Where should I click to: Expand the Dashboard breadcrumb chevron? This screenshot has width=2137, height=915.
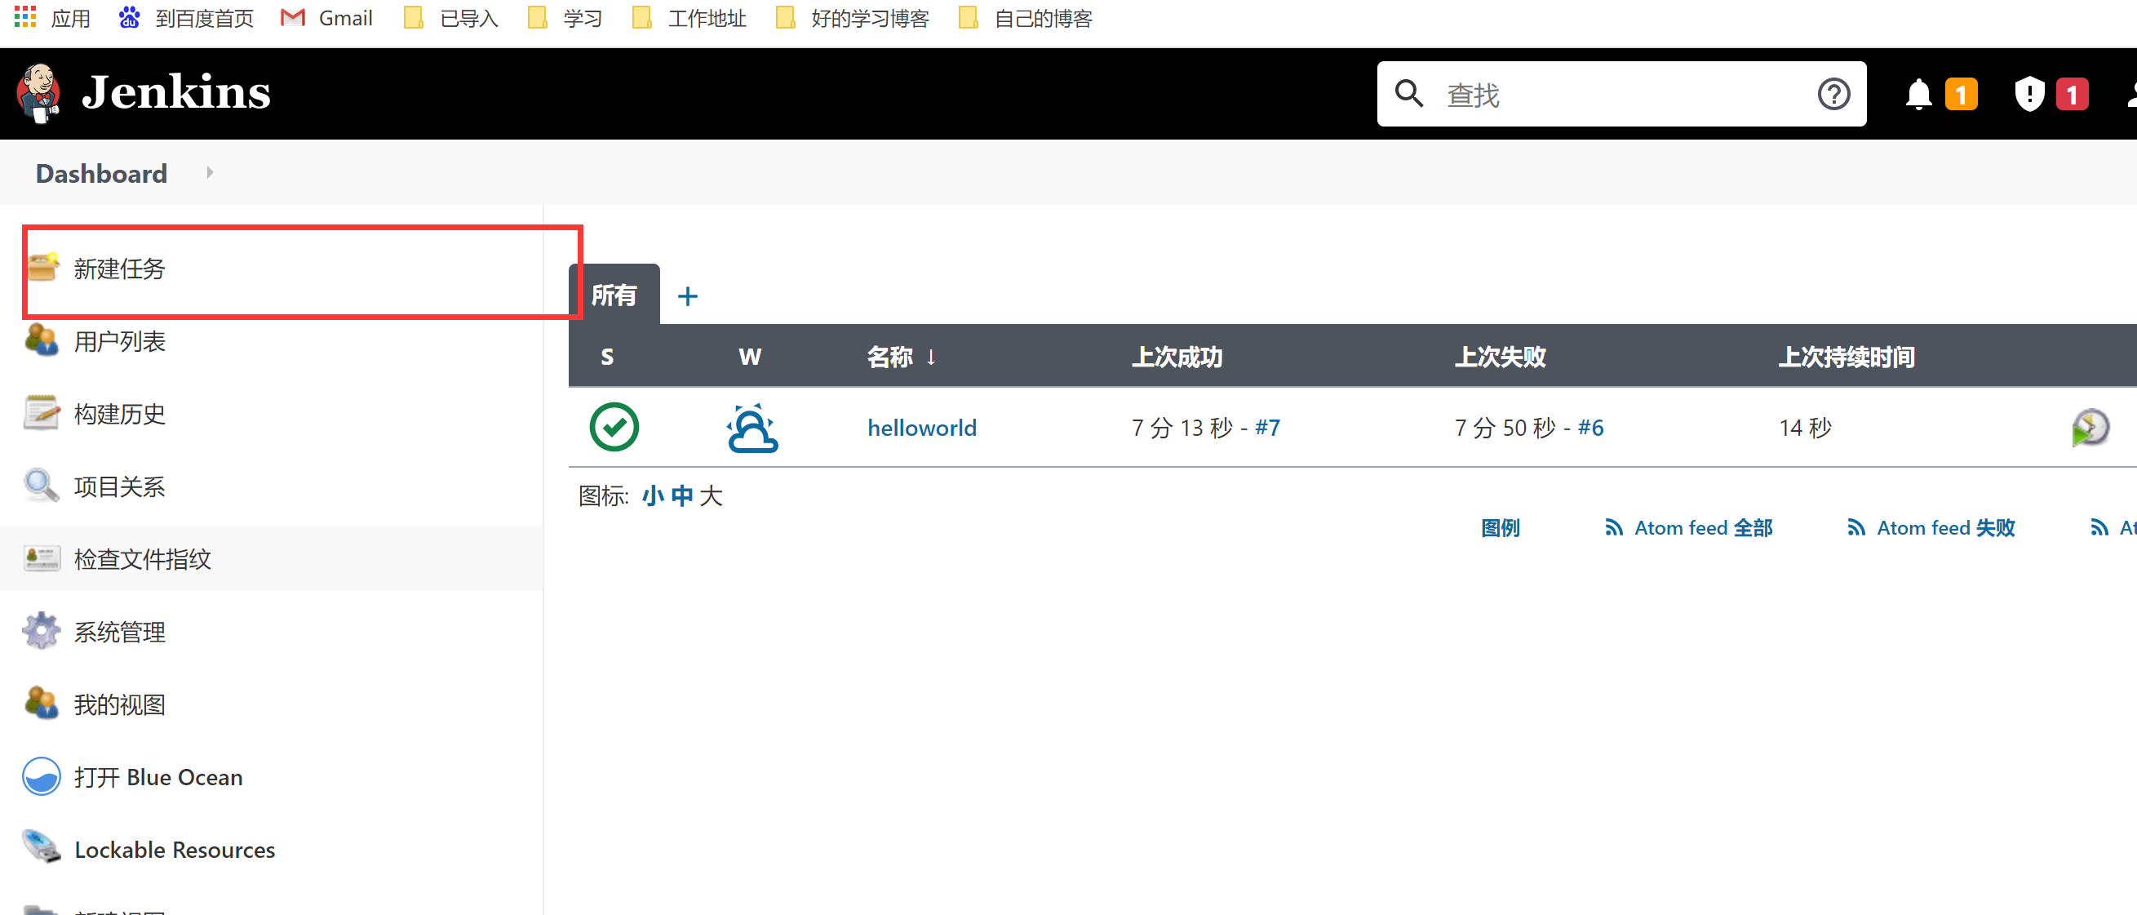coord(209,172)
